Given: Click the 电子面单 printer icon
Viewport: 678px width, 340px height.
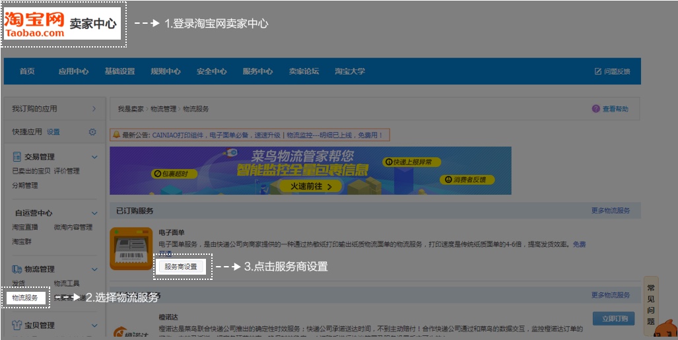Looking at the screenshot, I should [x=131, y=249].
